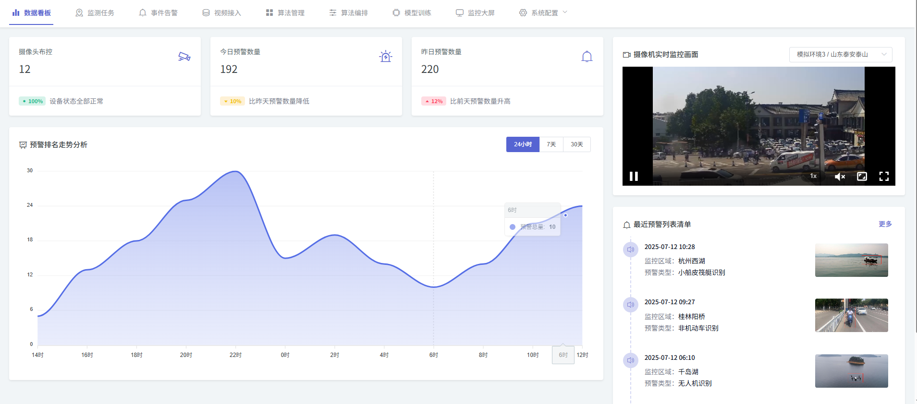Click the speaker icon for 09:27 alert

(x=631, y=305)
